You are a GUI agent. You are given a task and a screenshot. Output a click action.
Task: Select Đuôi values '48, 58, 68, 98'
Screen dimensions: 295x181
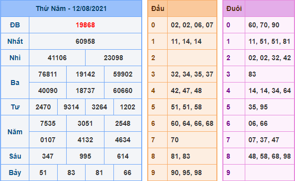tap(270, 156)
